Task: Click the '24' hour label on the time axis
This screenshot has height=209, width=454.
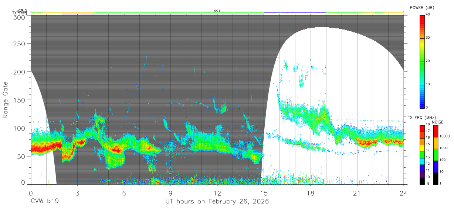Action: click(x=403, y=193)
